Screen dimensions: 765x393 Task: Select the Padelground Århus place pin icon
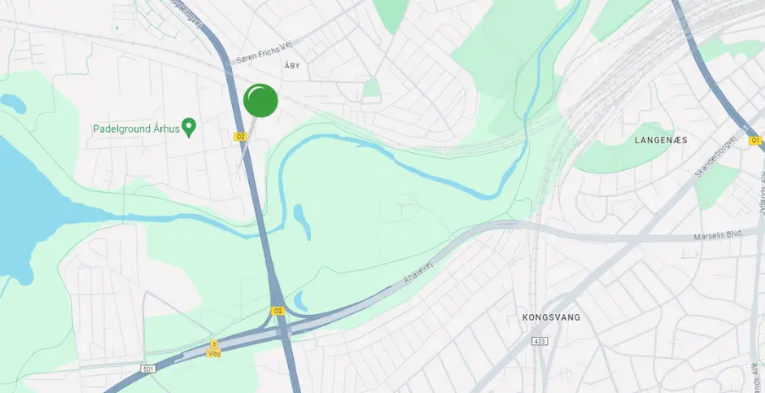click(189, 128)
